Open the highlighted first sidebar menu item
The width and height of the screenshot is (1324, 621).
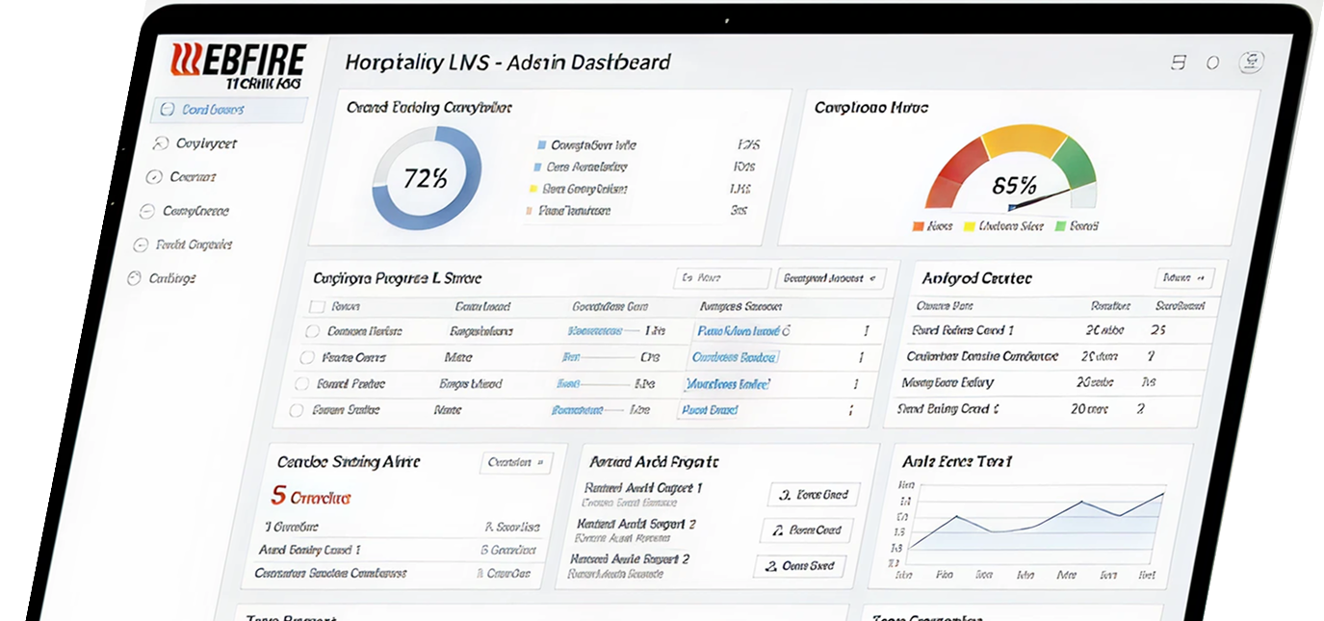tap(229, 110)
